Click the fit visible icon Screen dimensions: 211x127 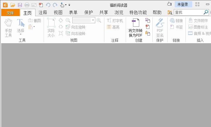pos(61,33)
